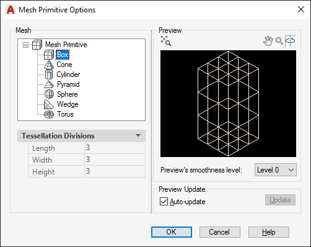Pick the Torus primitive icon

[49, 114]
